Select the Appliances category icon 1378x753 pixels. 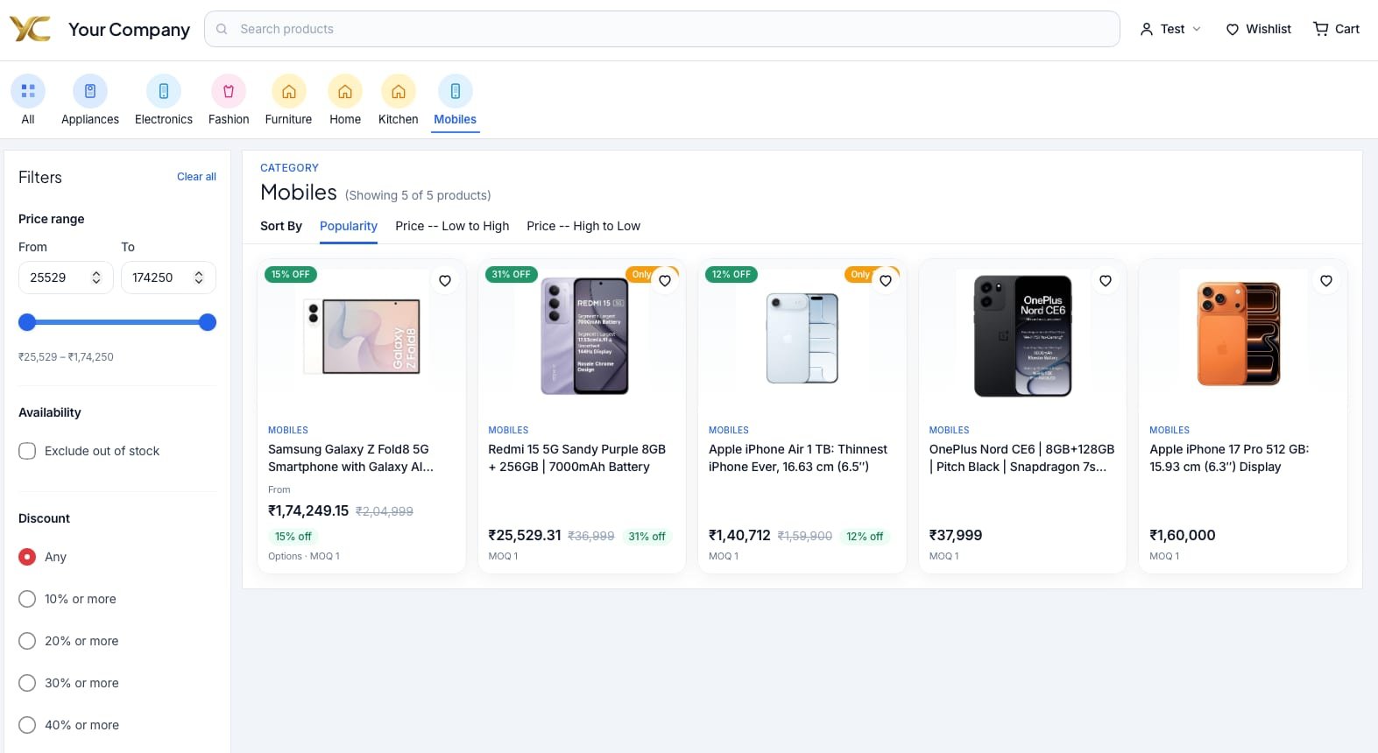point(90,91)
